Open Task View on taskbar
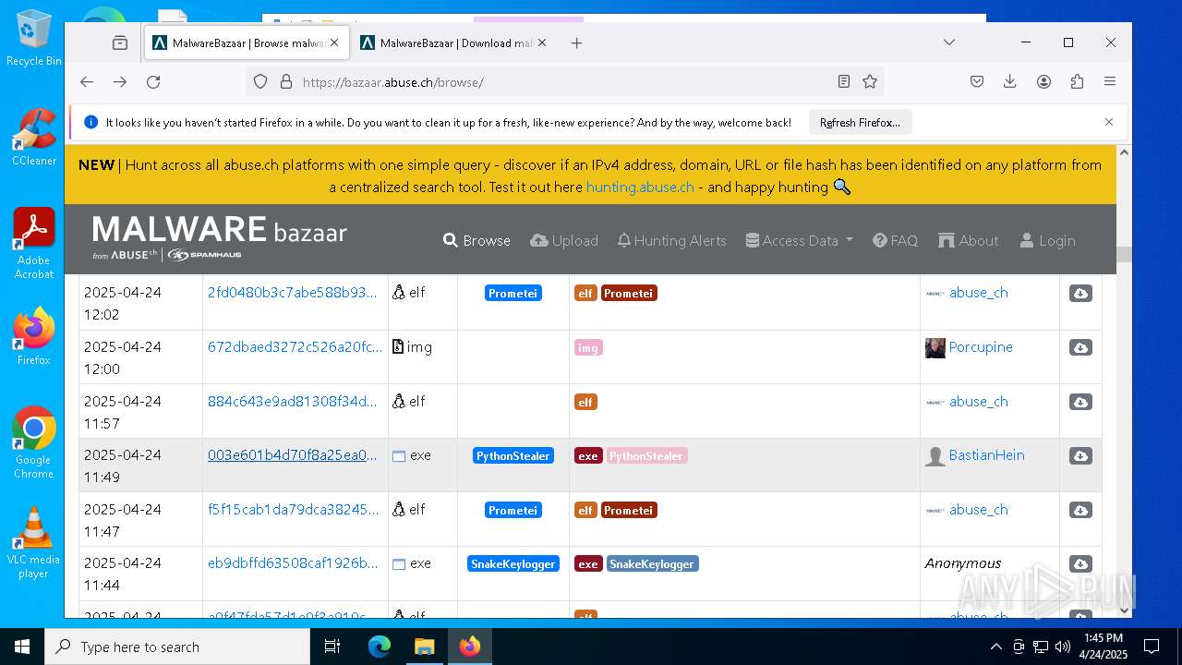 [x=332, y=647]
